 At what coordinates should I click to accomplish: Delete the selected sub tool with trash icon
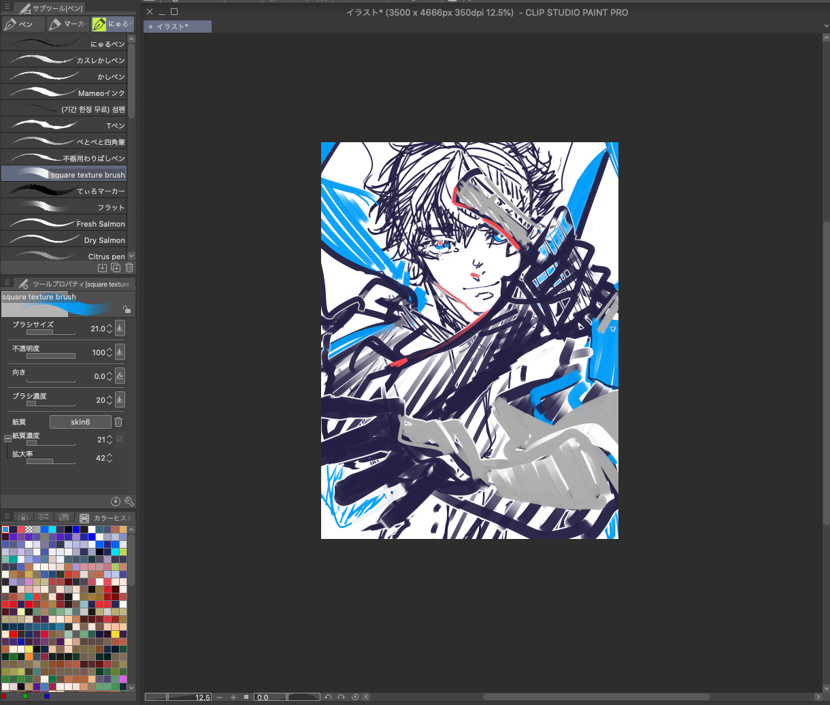(129, 268)
